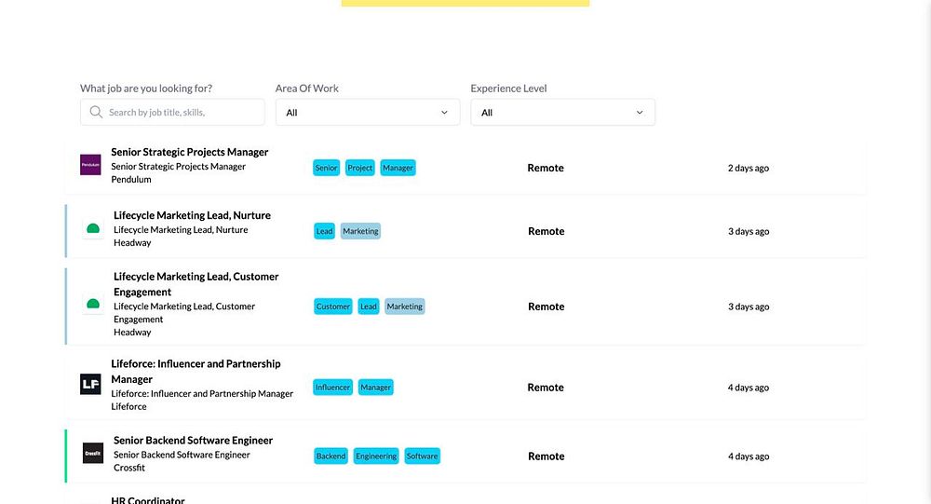This screenshot has width=931, height=504.
Task: Open the Experience Level dropdown
Action: pyautogui.click(x=563, y=112)
